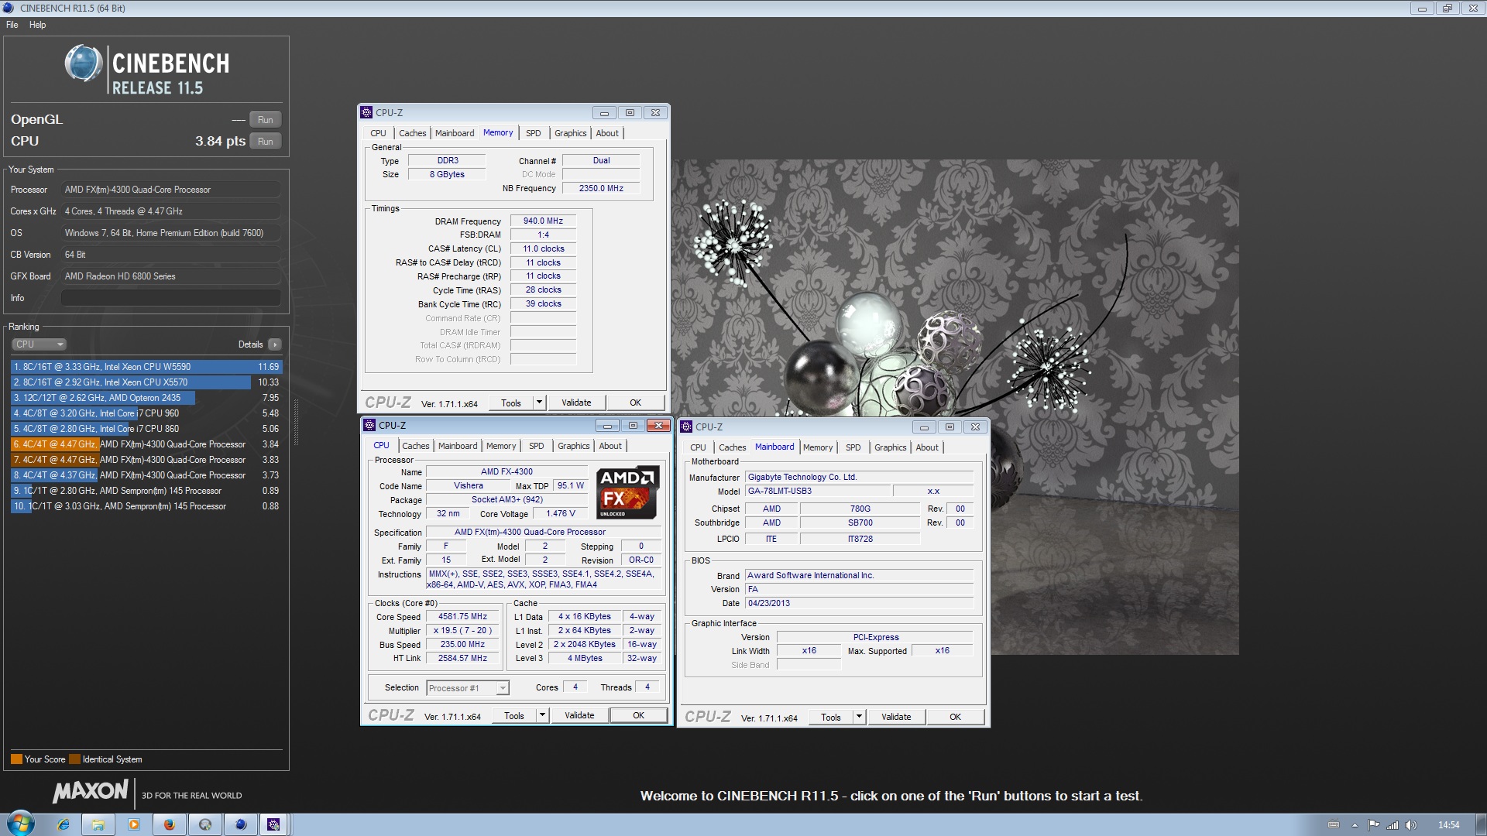The image size is (1487, 836).
Task: Open the File menu in Cinebench
Action: (12, 25)
